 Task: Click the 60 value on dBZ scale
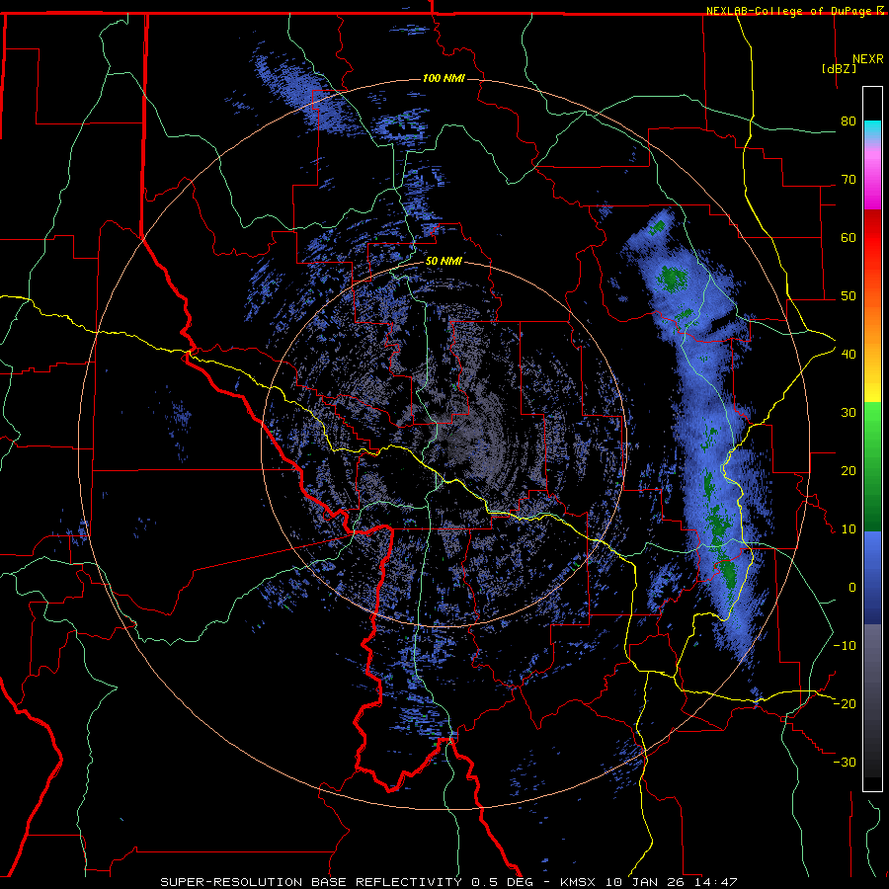(x=849, y=237)
